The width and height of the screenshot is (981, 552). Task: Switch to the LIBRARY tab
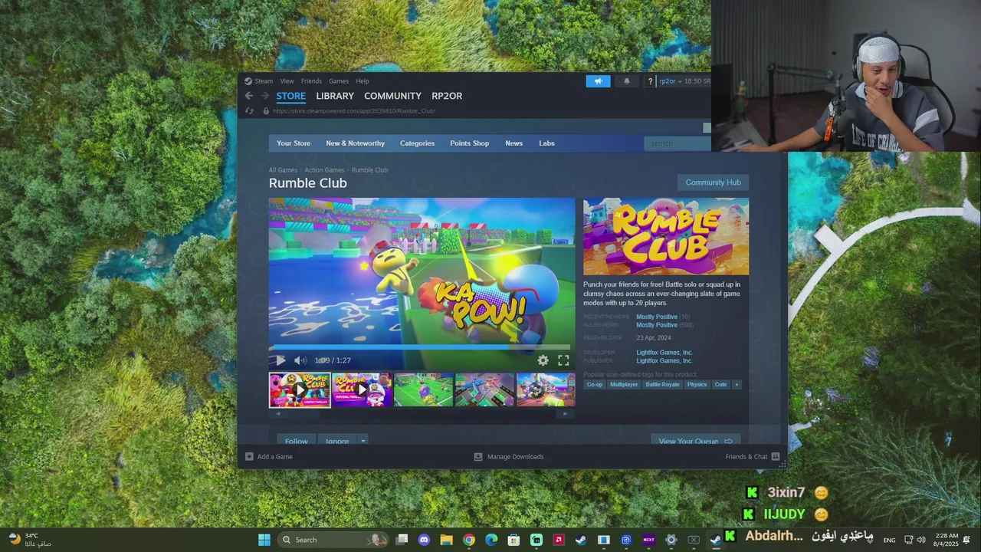(x=335, y=96)
